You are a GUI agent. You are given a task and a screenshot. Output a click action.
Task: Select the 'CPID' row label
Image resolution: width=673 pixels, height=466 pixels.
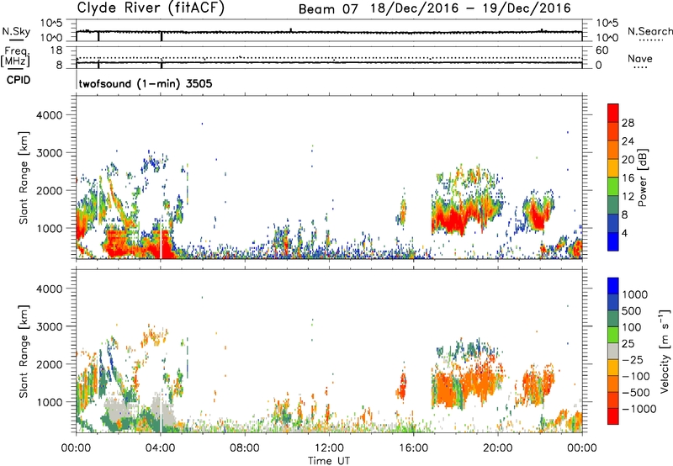[19, 80]
